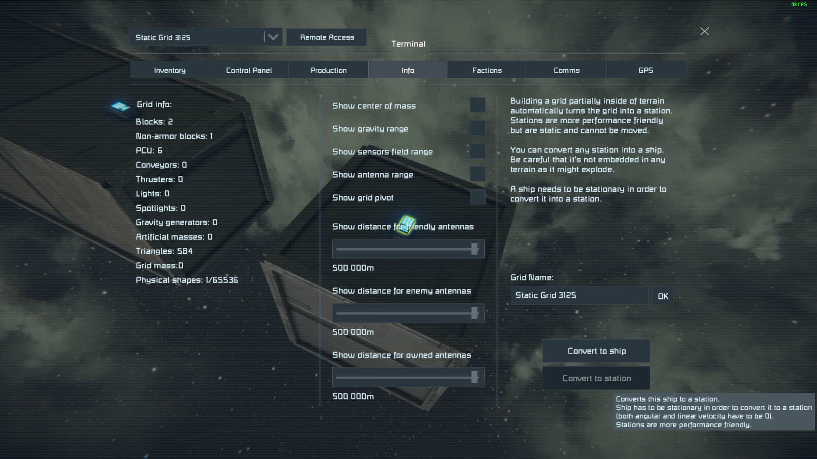Click the Remote Access button

tap(327, 37)
